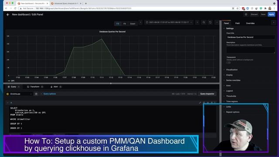Collapse the options pane arrow
Screen dimensions: 279x157
pyautogui.click(x=274, y=23)
